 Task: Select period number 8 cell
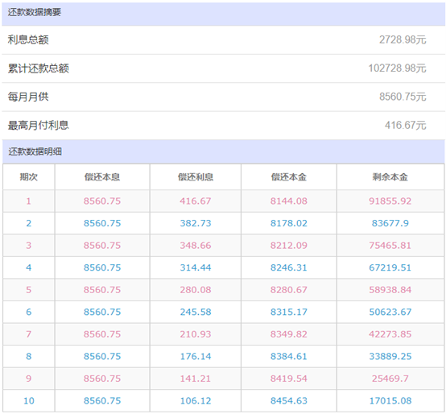pyautogui.click(x=29, y=357)
